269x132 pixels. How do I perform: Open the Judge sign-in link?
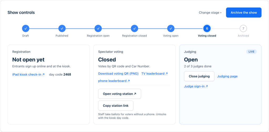pyautogui.click(x=196, y=86)
